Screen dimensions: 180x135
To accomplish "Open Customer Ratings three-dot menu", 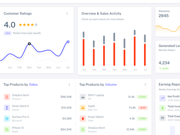I will click(67, 13).
